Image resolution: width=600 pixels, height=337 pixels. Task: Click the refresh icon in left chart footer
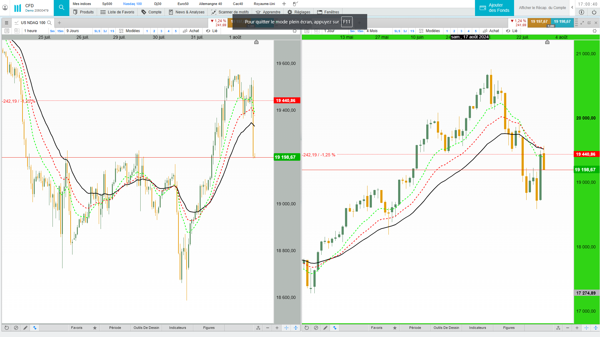7,328
